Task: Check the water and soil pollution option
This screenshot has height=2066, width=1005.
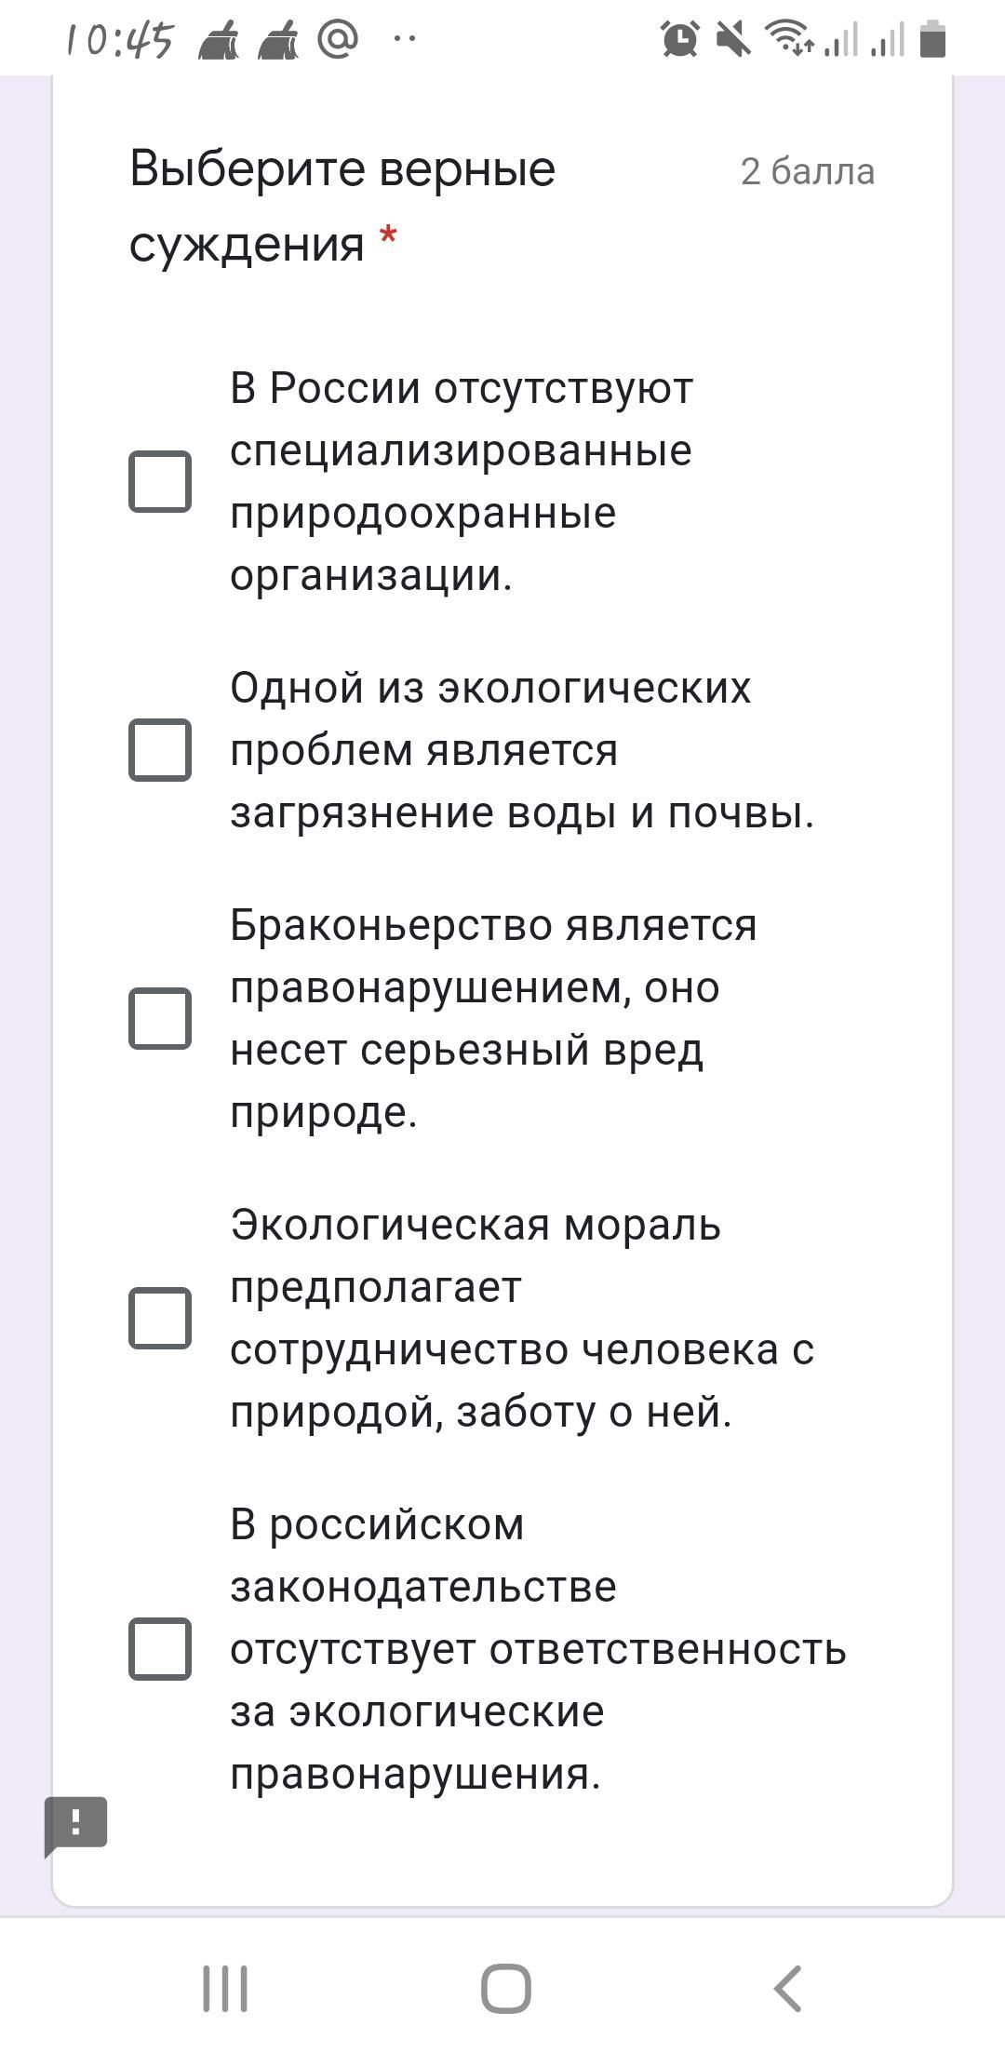Action: point(160,750)
